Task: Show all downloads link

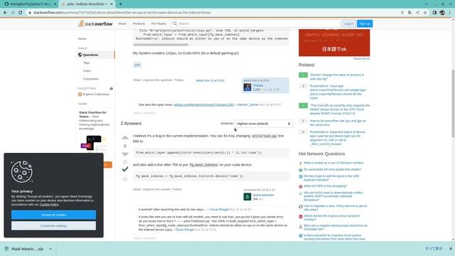Action: pos(434,249)
